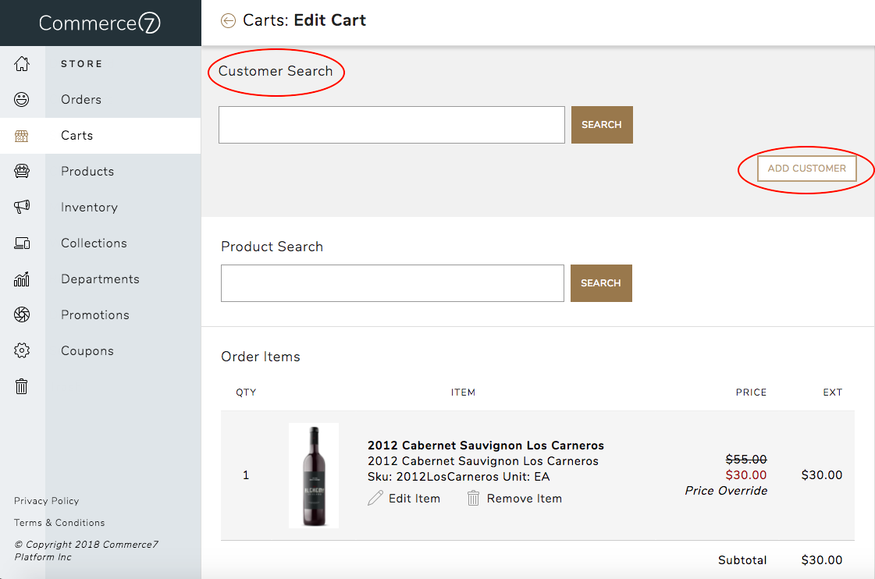Click the Commerce7 logo
The height and width of the screenshot is (579, 875).
coord(100,23)
